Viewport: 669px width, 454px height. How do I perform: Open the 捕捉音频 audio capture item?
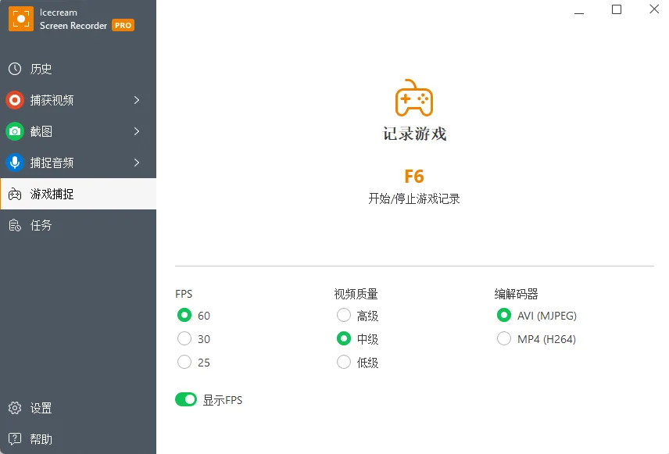pos(78,163)
